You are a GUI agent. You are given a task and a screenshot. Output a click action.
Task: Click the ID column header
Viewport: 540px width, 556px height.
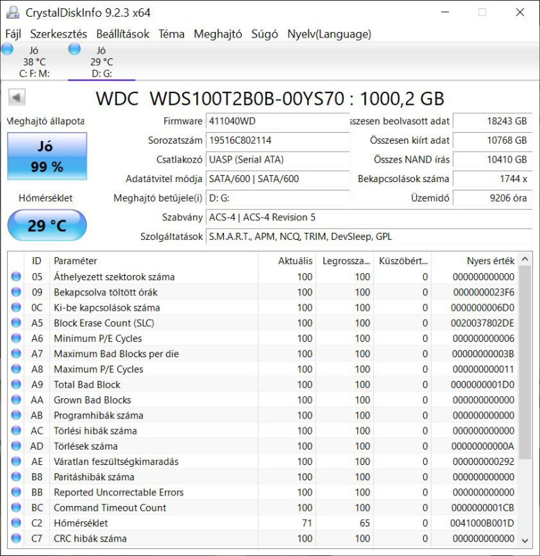tap(37, 261)
